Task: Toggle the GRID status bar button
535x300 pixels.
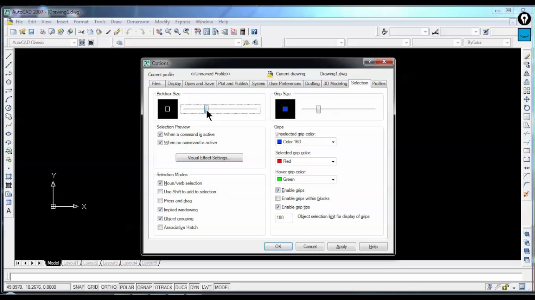Action: (x=92, y=287)
